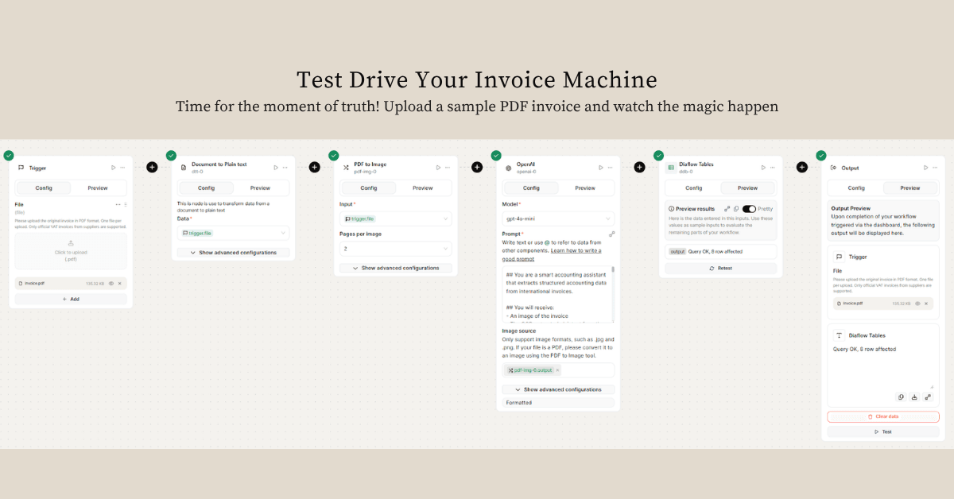The width and height of the screenshot is (954, 499).
Task: Run the Trigger node with its play icon
Action: click(x=114, y=168)
